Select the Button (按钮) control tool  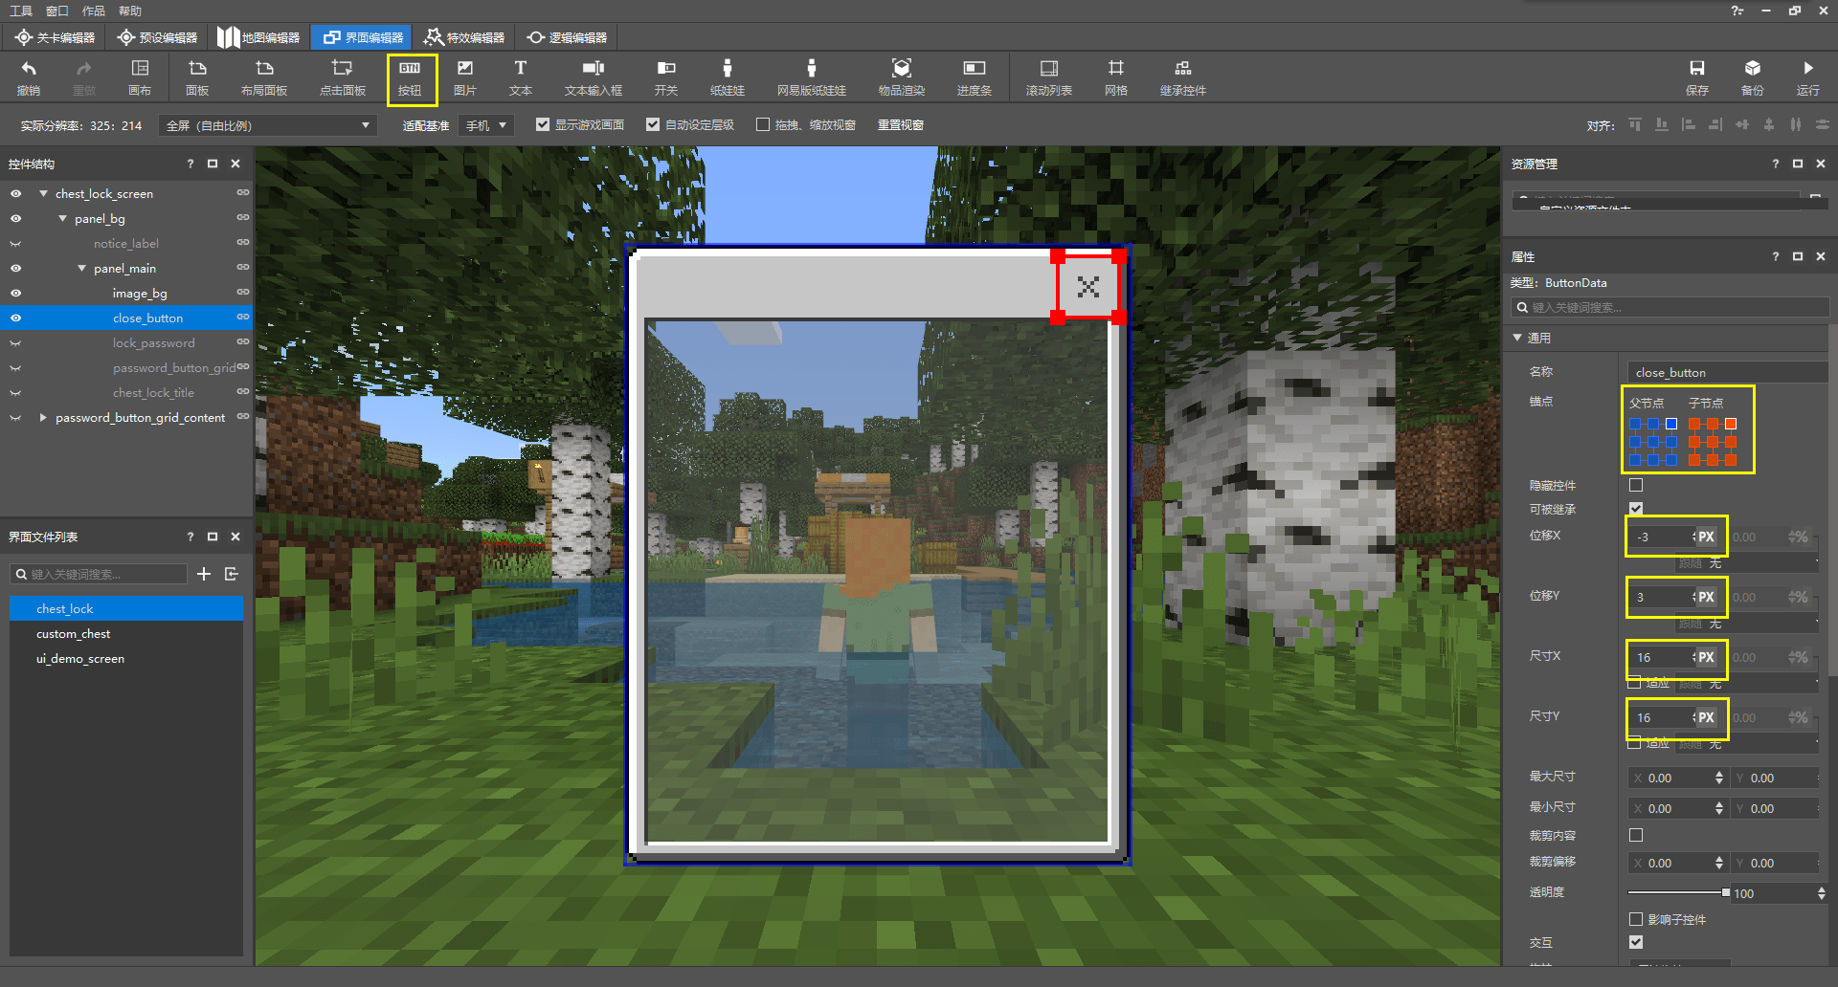[x=410, y=77]
